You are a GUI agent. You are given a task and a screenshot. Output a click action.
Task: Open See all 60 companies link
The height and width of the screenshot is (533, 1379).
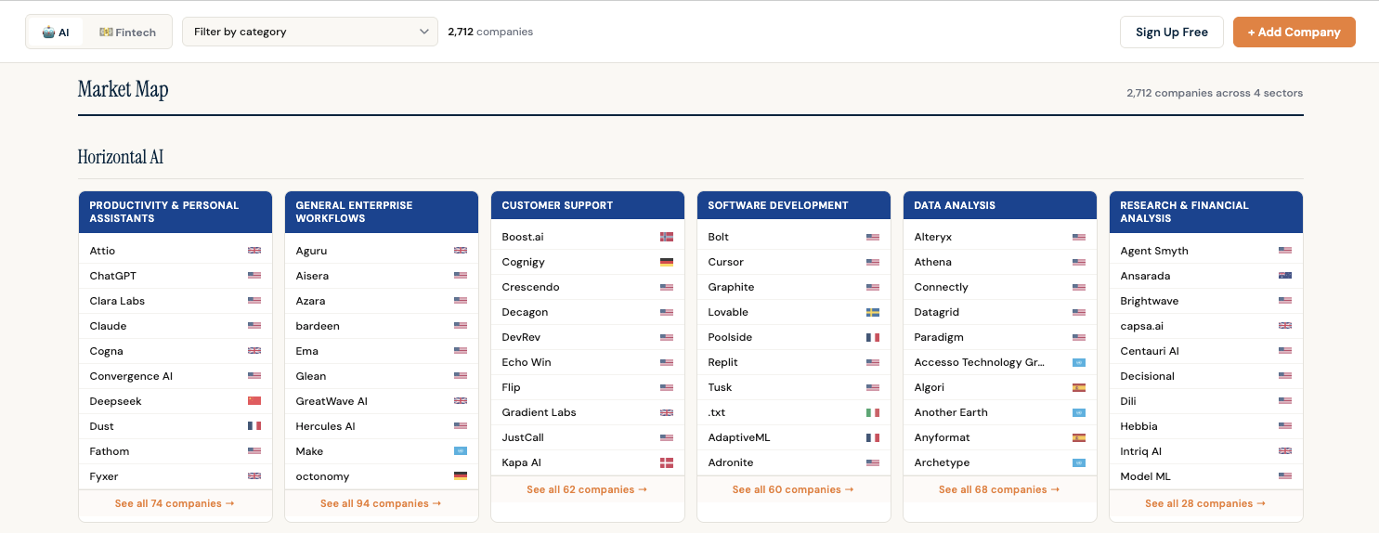pos(793,489)
